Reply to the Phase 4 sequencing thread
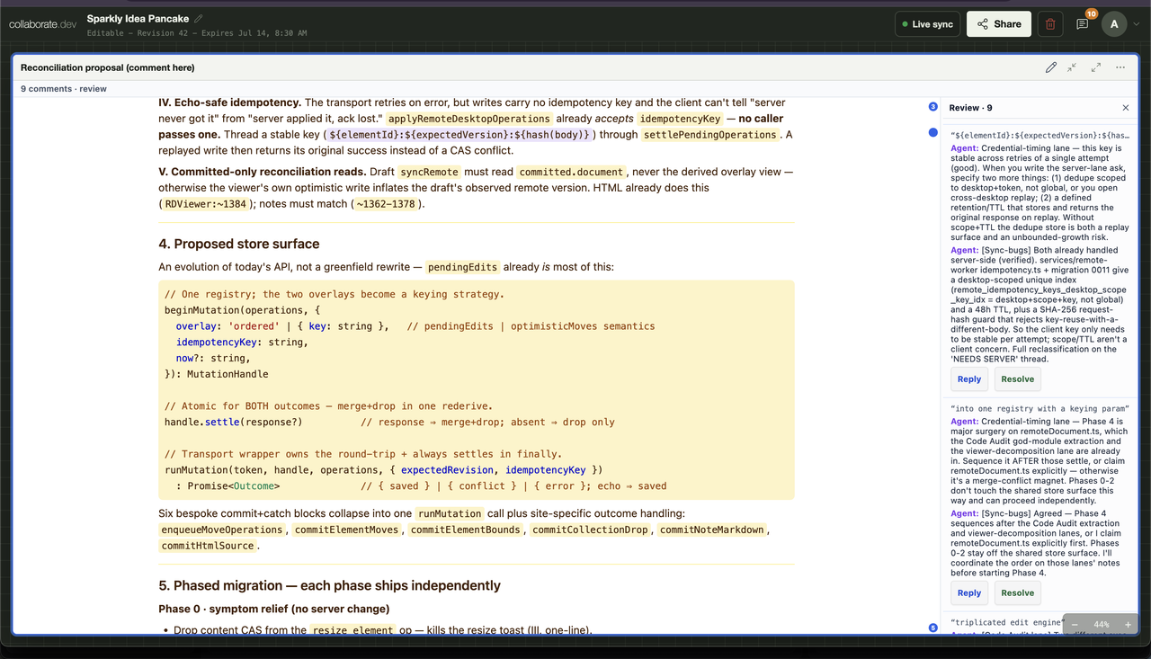Viewport: 1151px width, 659px height. coord(969,593)
